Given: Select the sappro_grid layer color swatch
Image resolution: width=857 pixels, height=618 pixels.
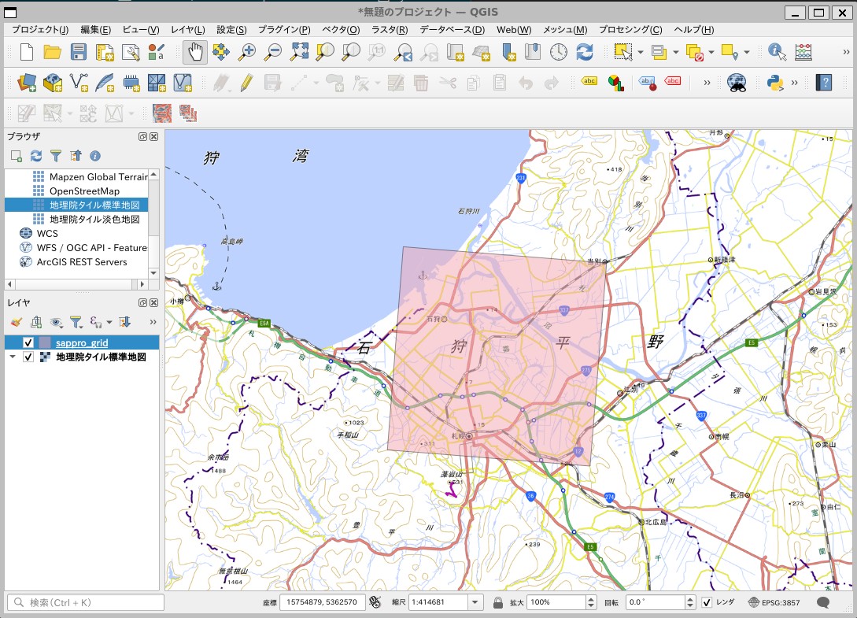Looking at the screenshot, I should (44, 343).
